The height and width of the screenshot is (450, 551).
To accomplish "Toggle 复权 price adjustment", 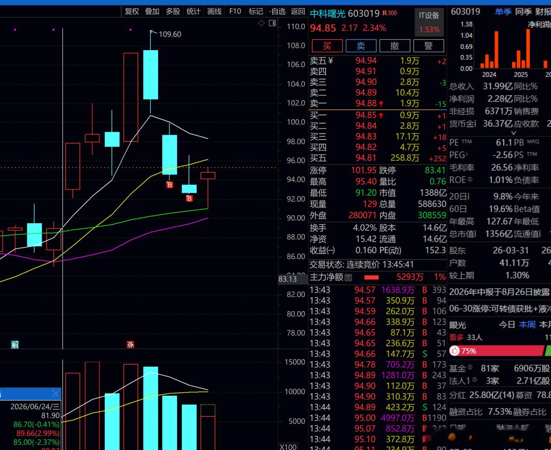I will [132, 11].
